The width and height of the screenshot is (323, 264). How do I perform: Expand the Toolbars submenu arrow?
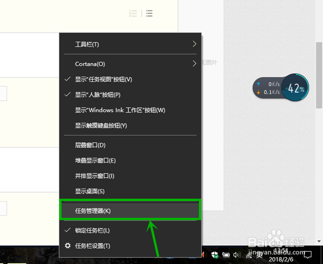coord(194,44)
